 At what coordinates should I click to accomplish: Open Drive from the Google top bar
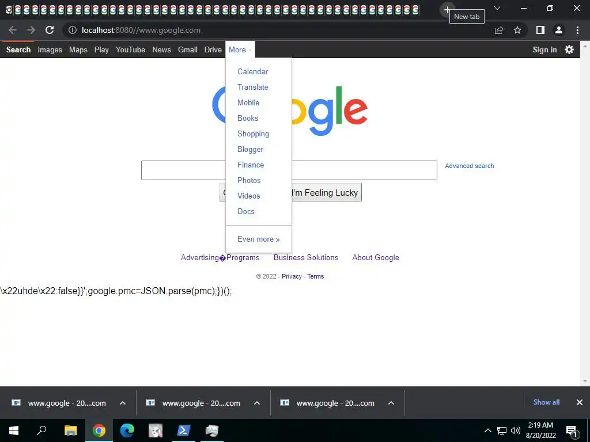point(213,49)
